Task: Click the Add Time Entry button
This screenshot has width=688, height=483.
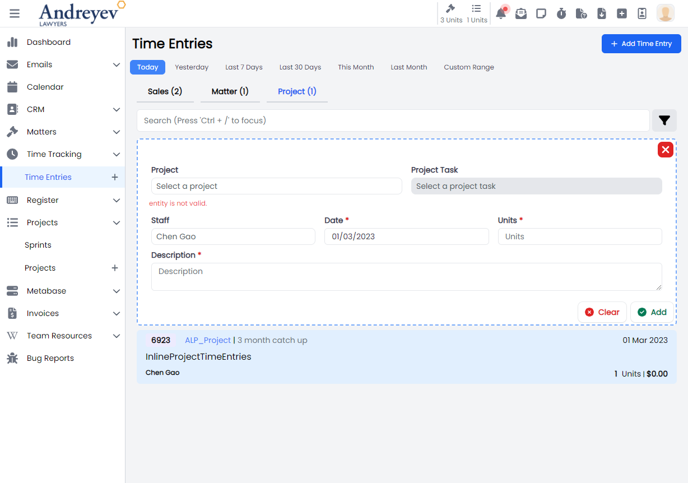Action: point(641,44)
